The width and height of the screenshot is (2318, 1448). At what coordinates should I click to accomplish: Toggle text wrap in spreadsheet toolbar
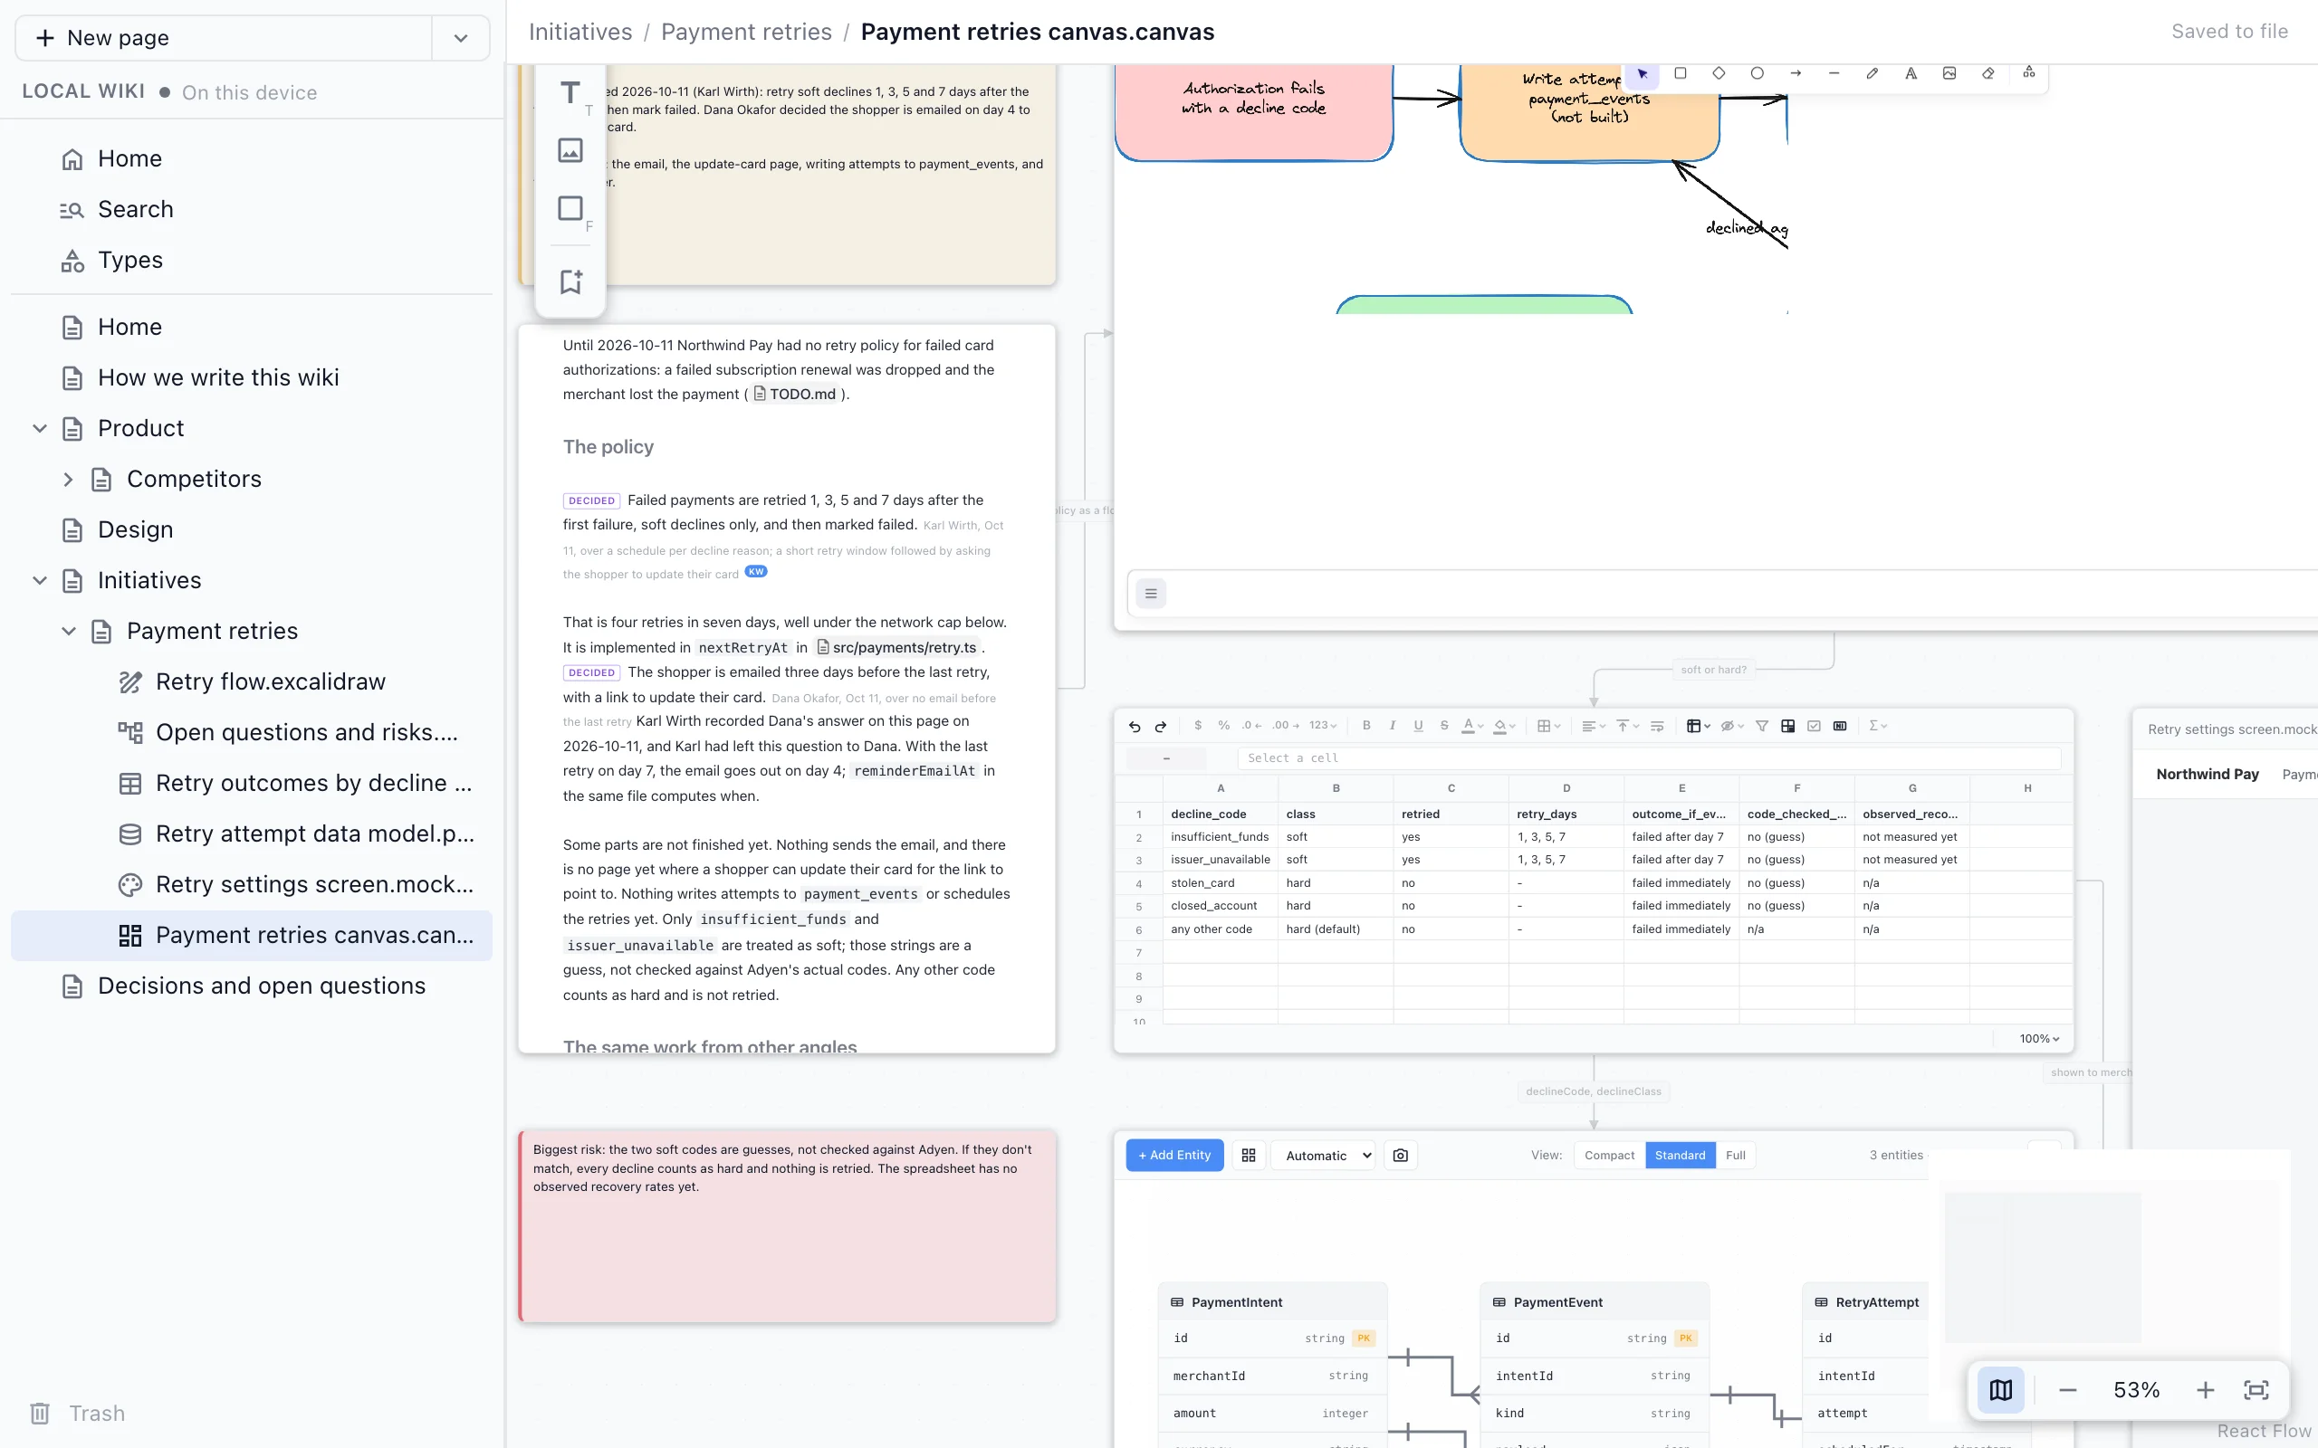coord(1657,726)
